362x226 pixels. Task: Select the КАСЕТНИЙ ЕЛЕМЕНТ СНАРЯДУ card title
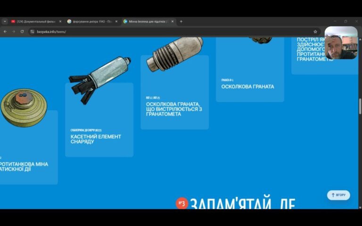tap(96, 139)
